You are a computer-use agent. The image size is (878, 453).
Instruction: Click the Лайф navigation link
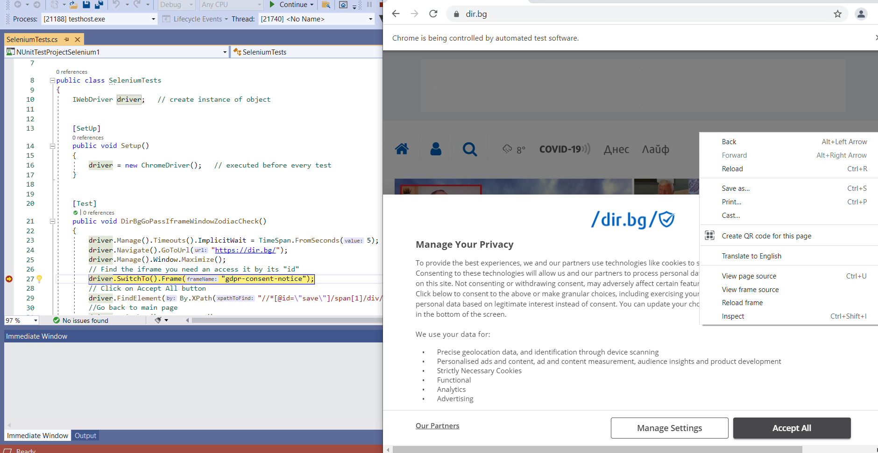pyautogui.click(x=655, y=149)
